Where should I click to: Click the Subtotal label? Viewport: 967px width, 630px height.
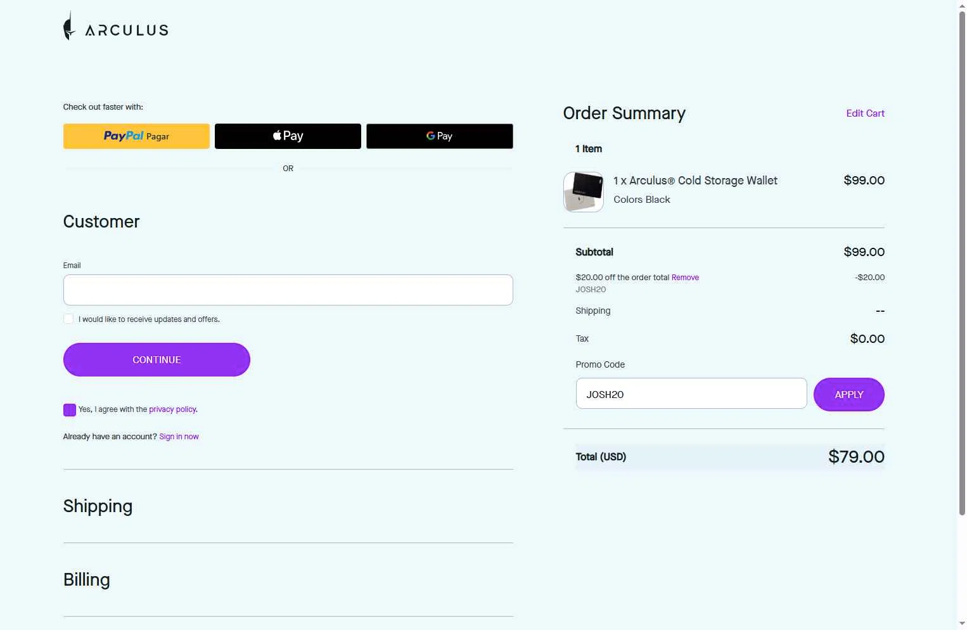click(594, 252)
